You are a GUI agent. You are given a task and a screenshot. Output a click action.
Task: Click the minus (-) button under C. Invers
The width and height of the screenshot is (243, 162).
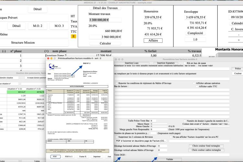236,35
